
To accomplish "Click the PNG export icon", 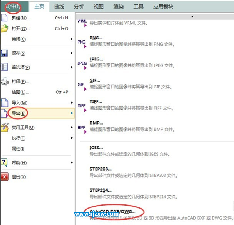I will (82, 44).
